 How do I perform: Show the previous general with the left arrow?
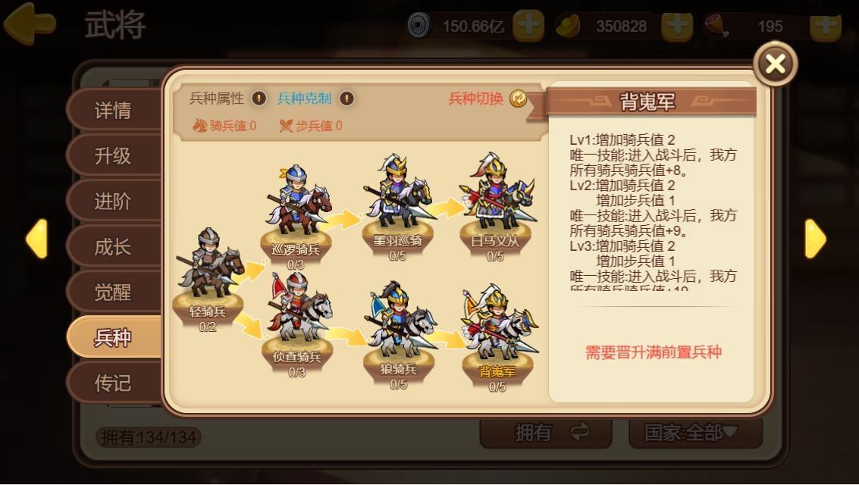click(36, 239)
